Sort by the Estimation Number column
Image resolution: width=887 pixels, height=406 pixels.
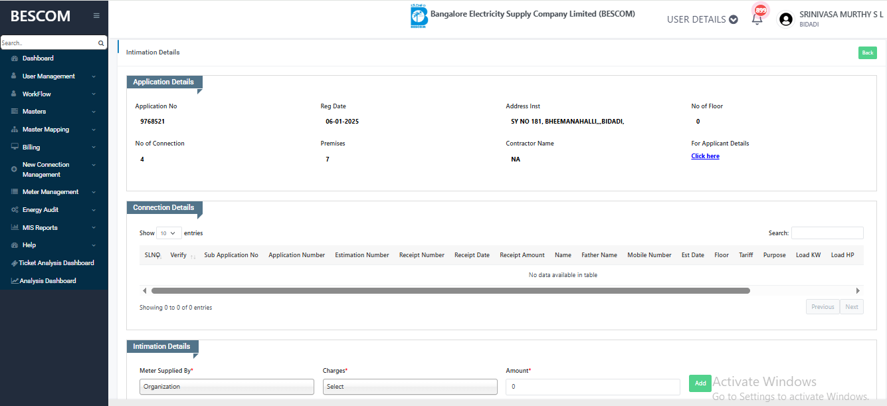362,255
